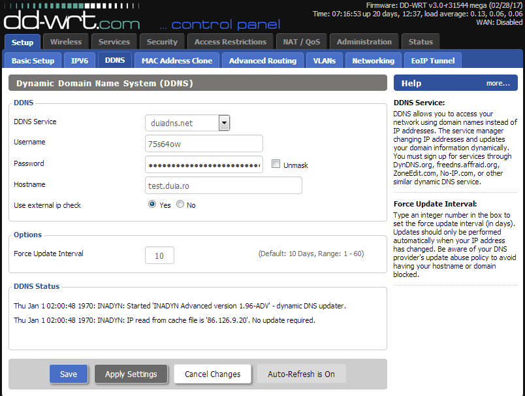
Task: Select the IPV6 sub-tab
Action: (80, 61)
